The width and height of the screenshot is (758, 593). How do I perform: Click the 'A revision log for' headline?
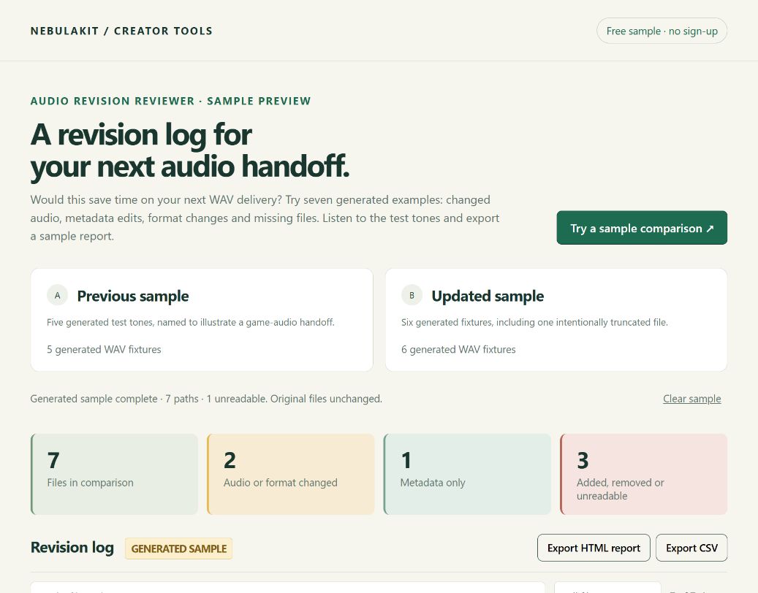141,134
